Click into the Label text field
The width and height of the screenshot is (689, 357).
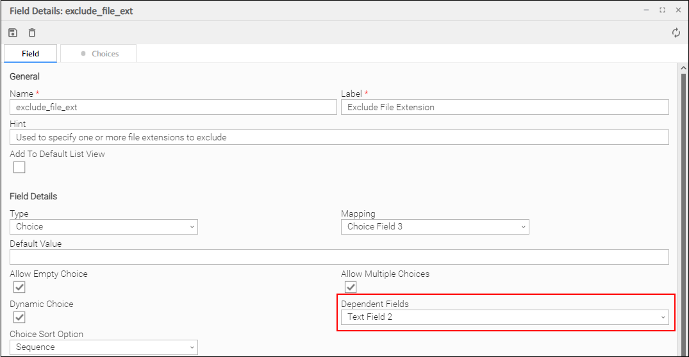(x=504, y=107)
